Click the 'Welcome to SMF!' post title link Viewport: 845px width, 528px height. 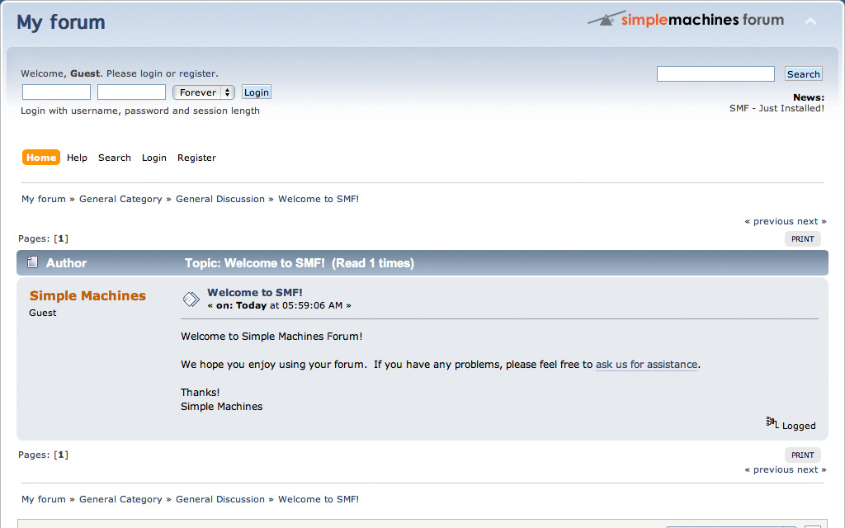coord(254,292)
